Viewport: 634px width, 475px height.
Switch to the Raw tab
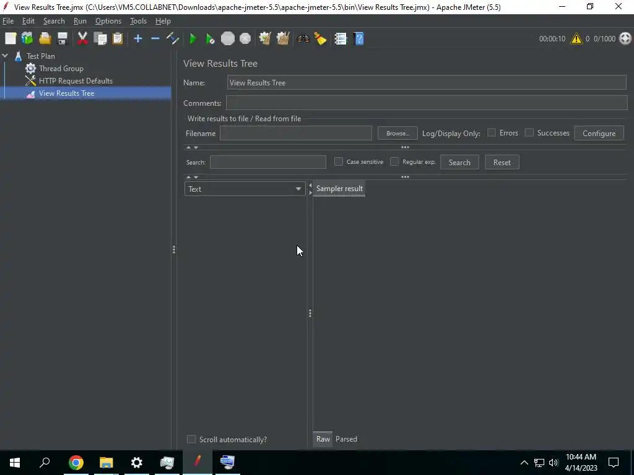(x=323, y=439)
